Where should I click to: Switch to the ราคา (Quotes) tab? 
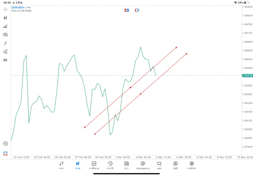pos(61,165)
